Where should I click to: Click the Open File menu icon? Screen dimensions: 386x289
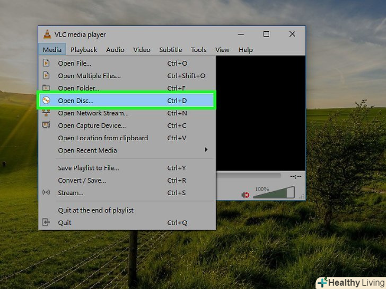coord(46,63)
